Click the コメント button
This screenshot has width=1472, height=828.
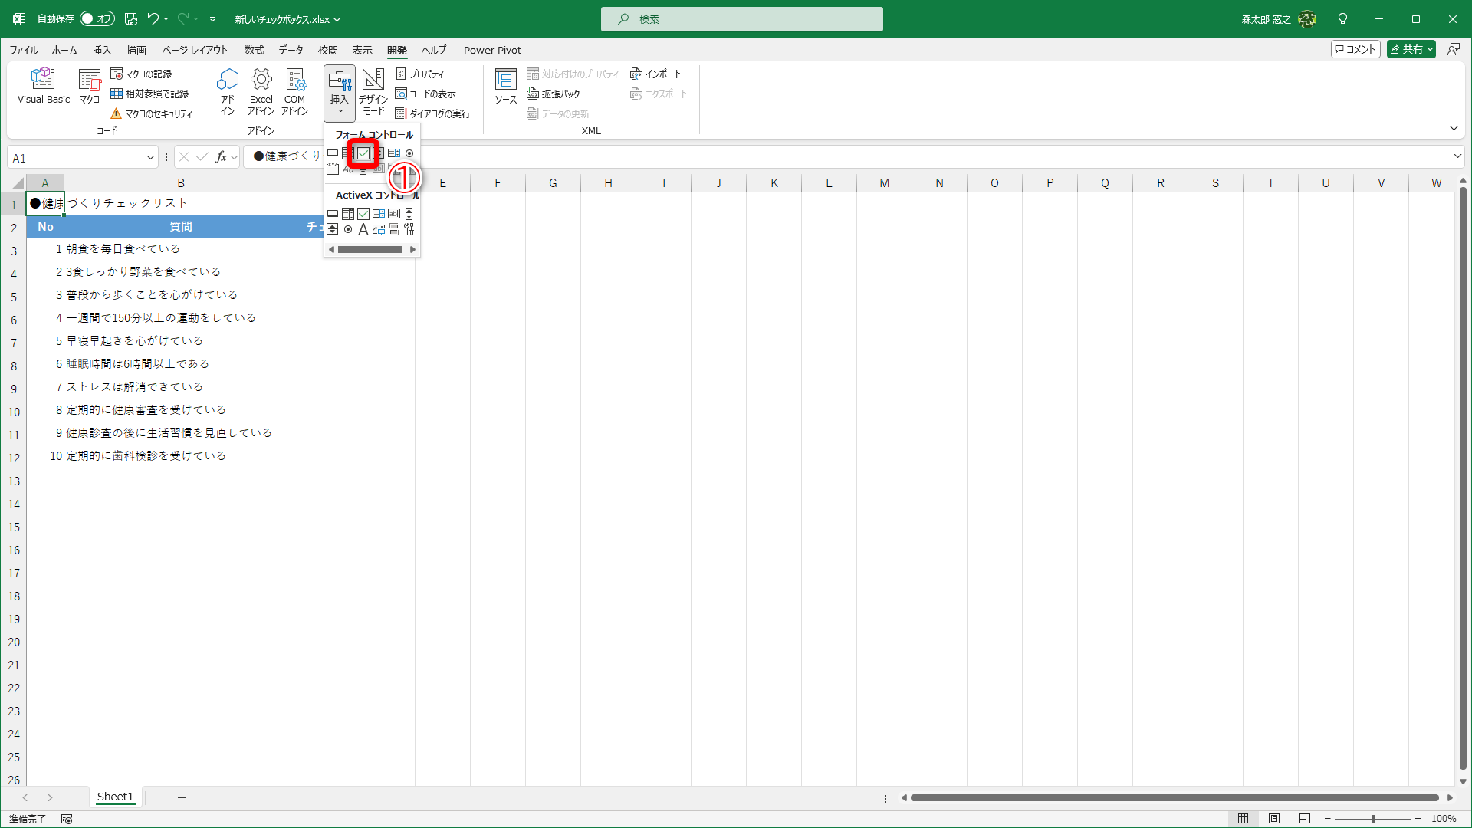(1355, 49)
